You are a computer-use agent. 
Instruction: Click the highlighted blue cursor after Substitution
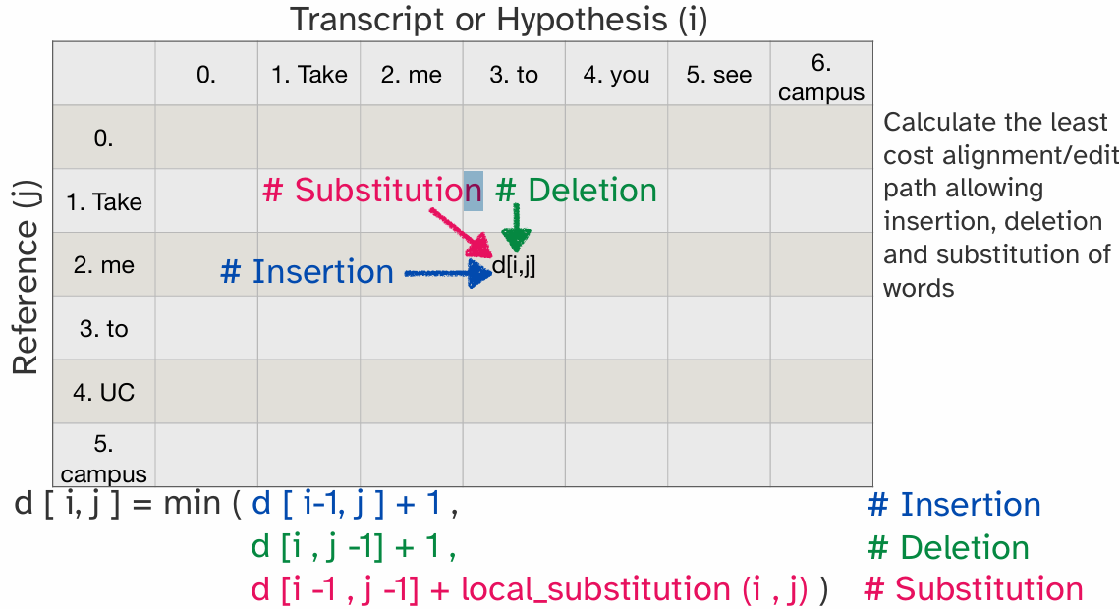473,191
